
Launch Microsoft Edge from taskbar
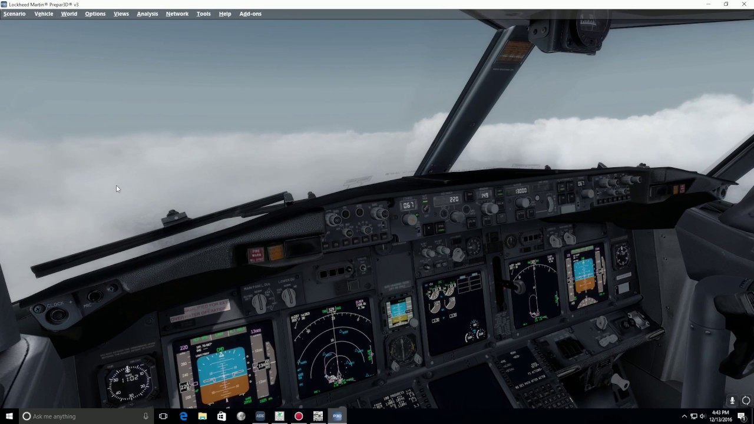click(x=183, y=416)
